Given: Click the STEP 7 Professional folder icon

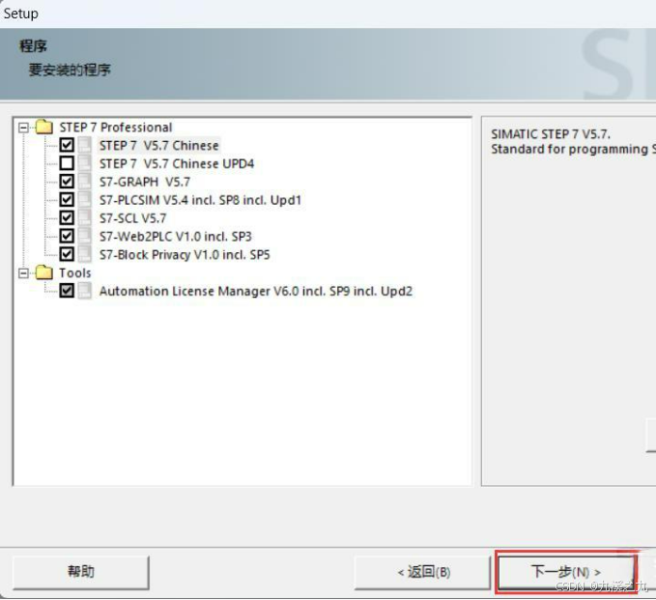Looking at the screenshot, I should pos(43,127).
